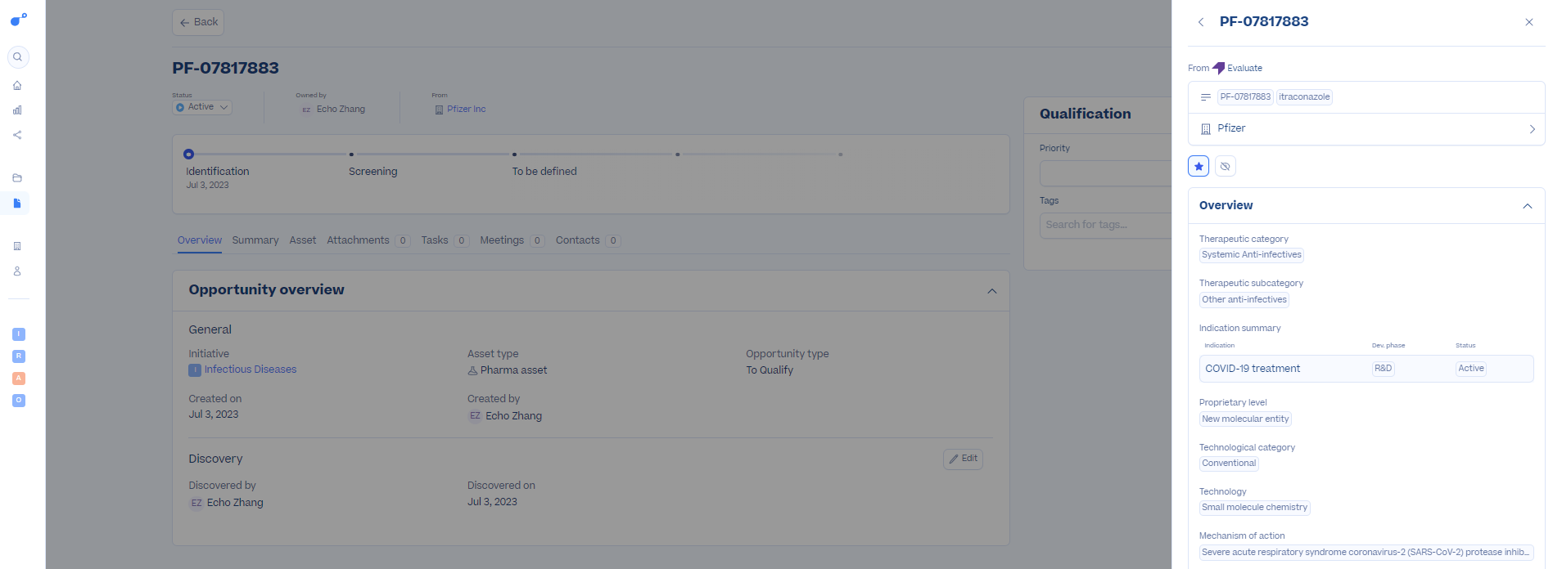Click the Back button
The width and height of the screenshot is (1553, 569).
coord(198,22)
